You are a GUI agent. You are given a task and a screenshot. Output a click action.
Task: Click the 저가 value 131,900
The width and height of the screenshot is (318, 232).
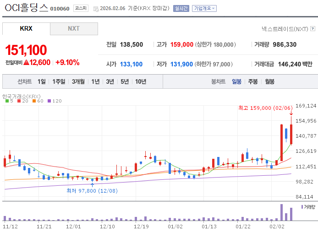pos(181,64)
